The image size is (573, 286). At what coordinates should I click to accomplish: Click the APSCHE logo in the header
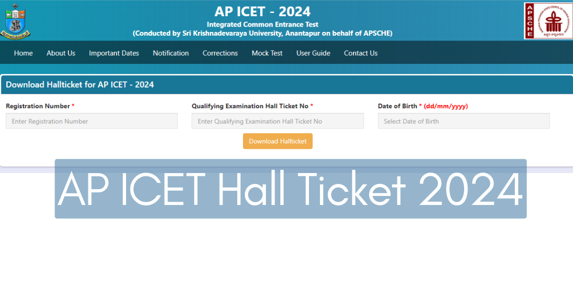(x=548, y=20)
